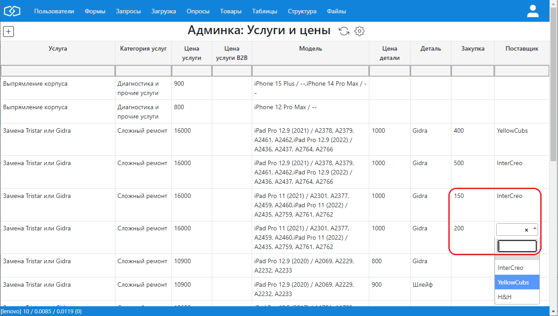Open the Товары menu

231,12
